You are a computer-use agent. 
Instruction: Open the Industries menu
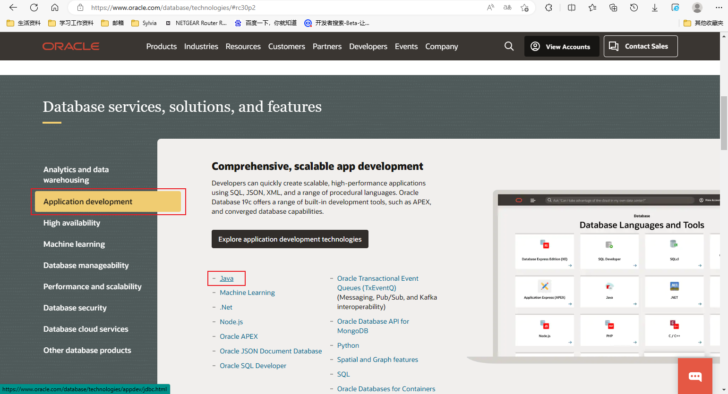pyautogui.click(x=201, y=46)
